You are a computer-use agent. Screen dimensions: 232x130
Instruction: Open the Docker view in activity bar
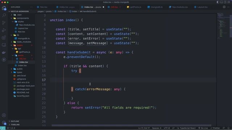tap(4, 52)
